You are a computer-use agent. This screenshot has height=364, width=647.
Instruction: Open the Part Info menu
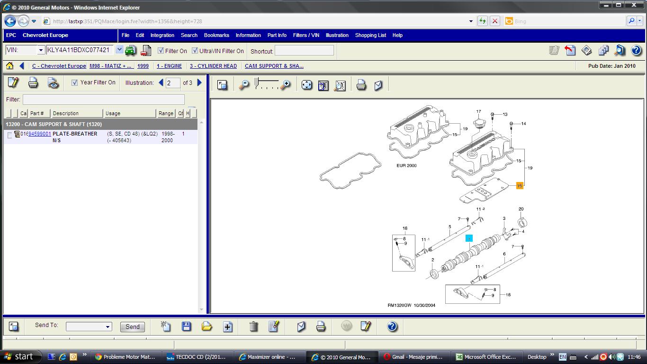pos(277,35)
